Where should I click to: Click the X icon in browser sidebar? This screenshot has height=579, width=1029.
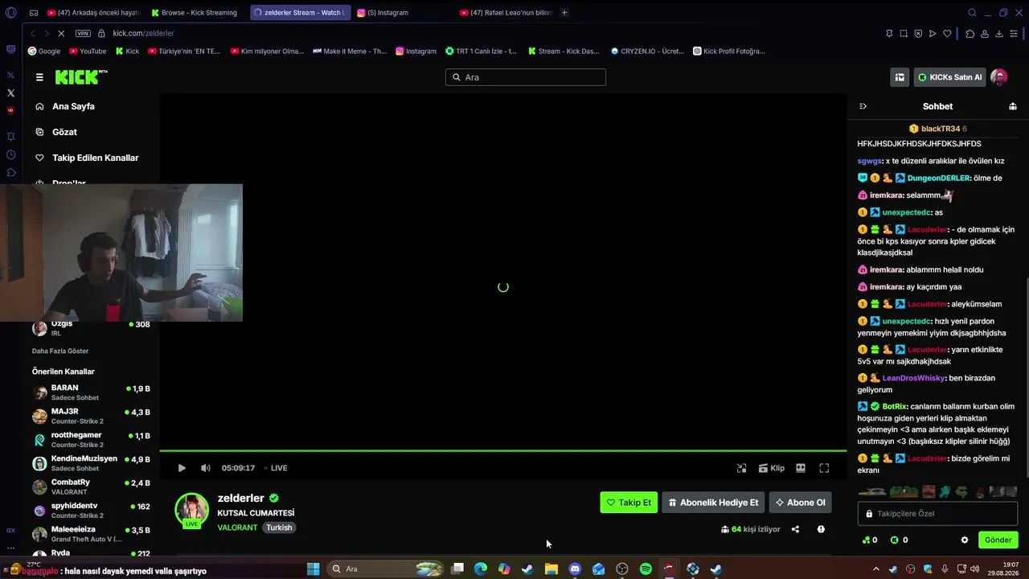[x=10, y=92]
